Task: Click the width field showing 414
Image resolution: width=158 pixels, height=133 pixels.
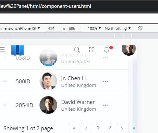Action: pos(54,28)
